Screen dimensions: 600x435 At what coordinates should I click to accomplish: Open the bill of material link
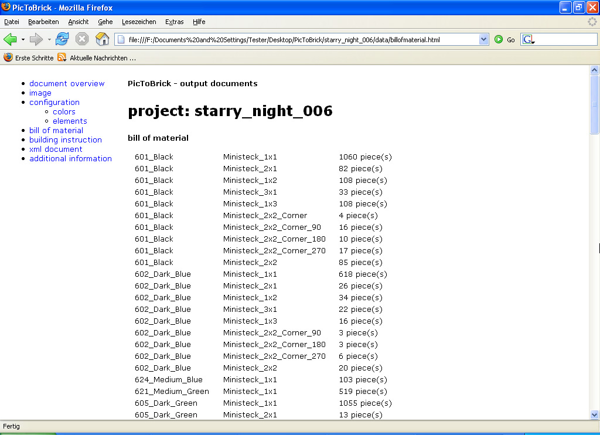coord(56,131)
